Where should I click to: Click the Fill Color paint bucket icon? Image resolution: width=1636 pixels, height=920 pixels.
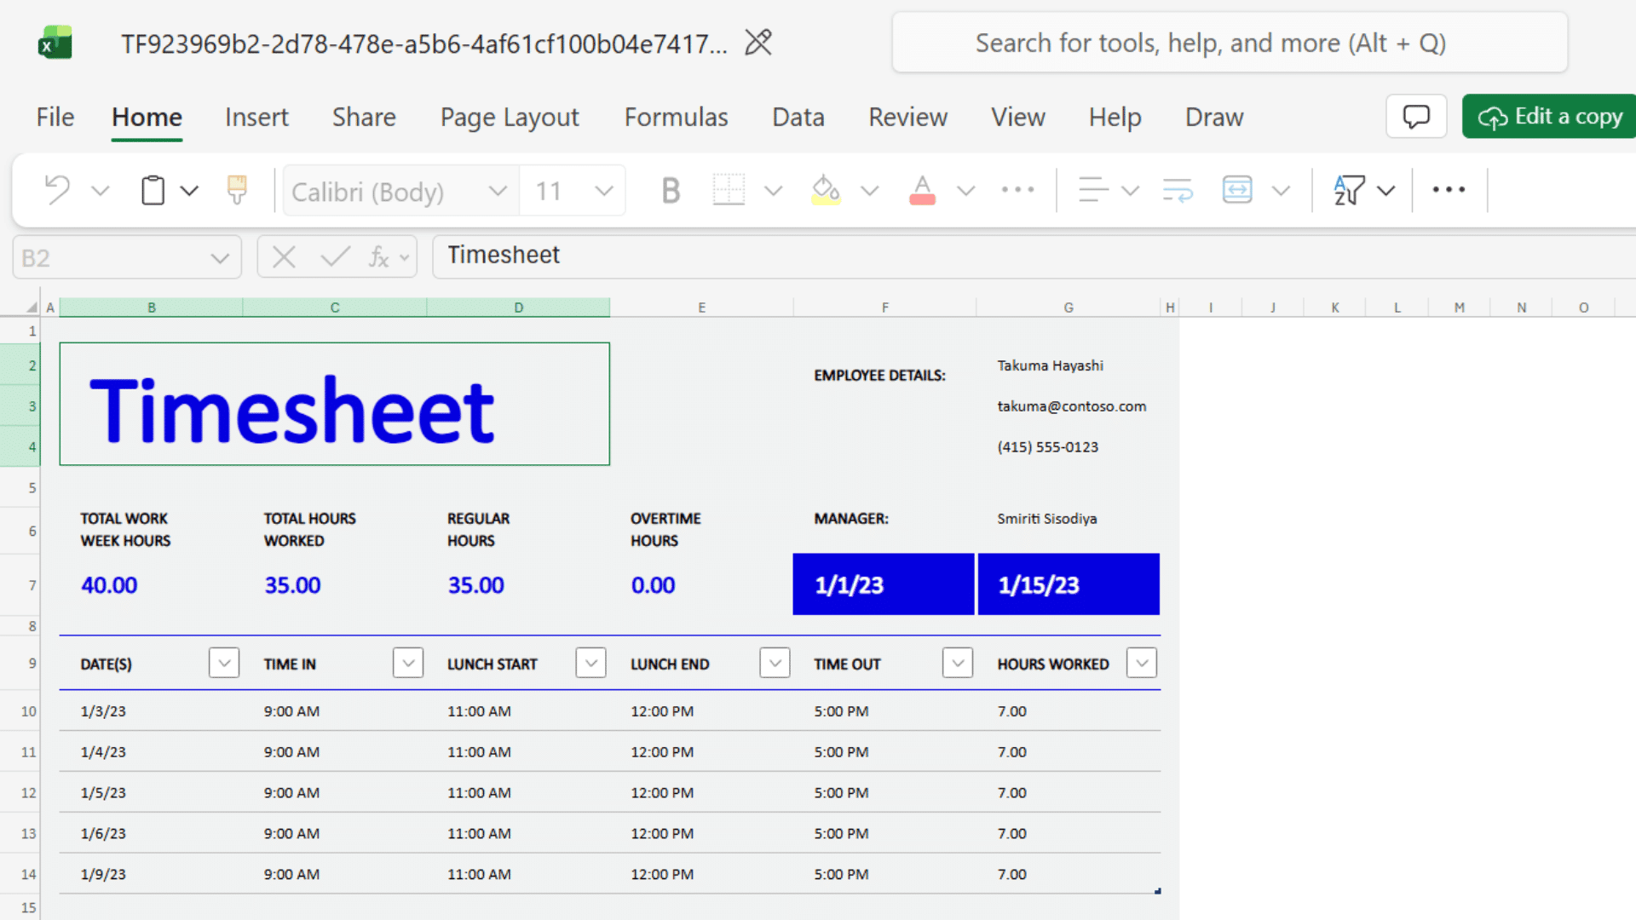(x=826, y=190)
